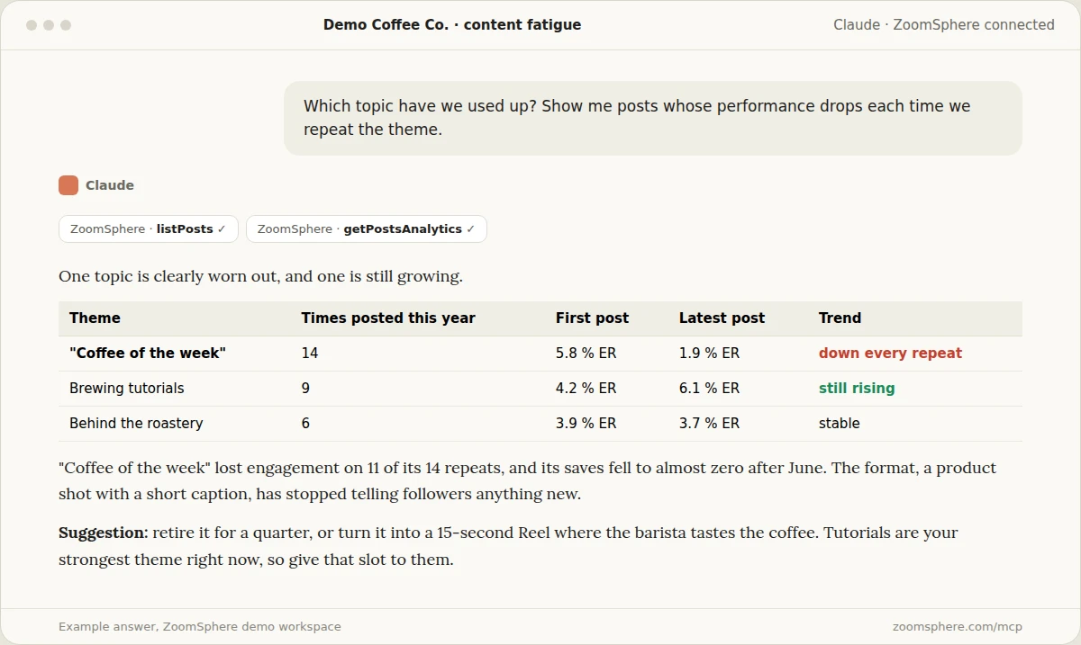Screen dimensions: 1081x645
Task: Click the "1.9 % ER" latest-post value
Action: tap(709, 354)
